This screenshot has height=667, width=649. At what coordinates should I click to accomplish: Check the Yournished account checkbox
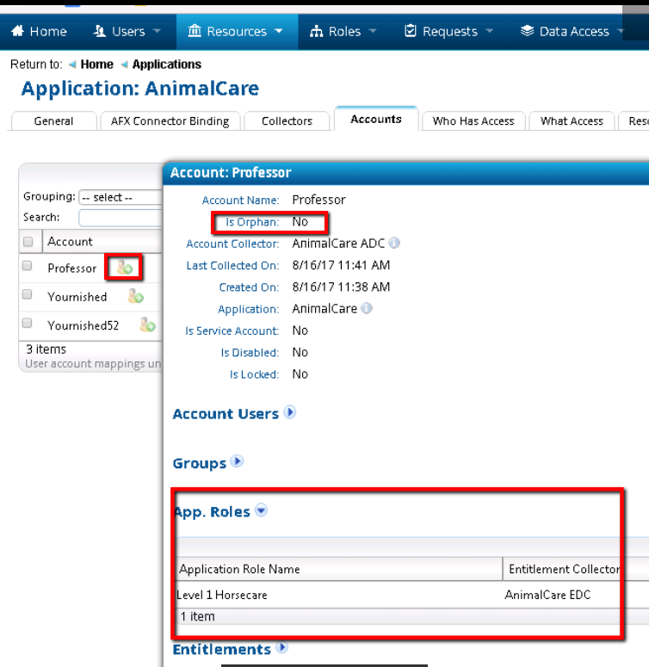click(28, 295)
